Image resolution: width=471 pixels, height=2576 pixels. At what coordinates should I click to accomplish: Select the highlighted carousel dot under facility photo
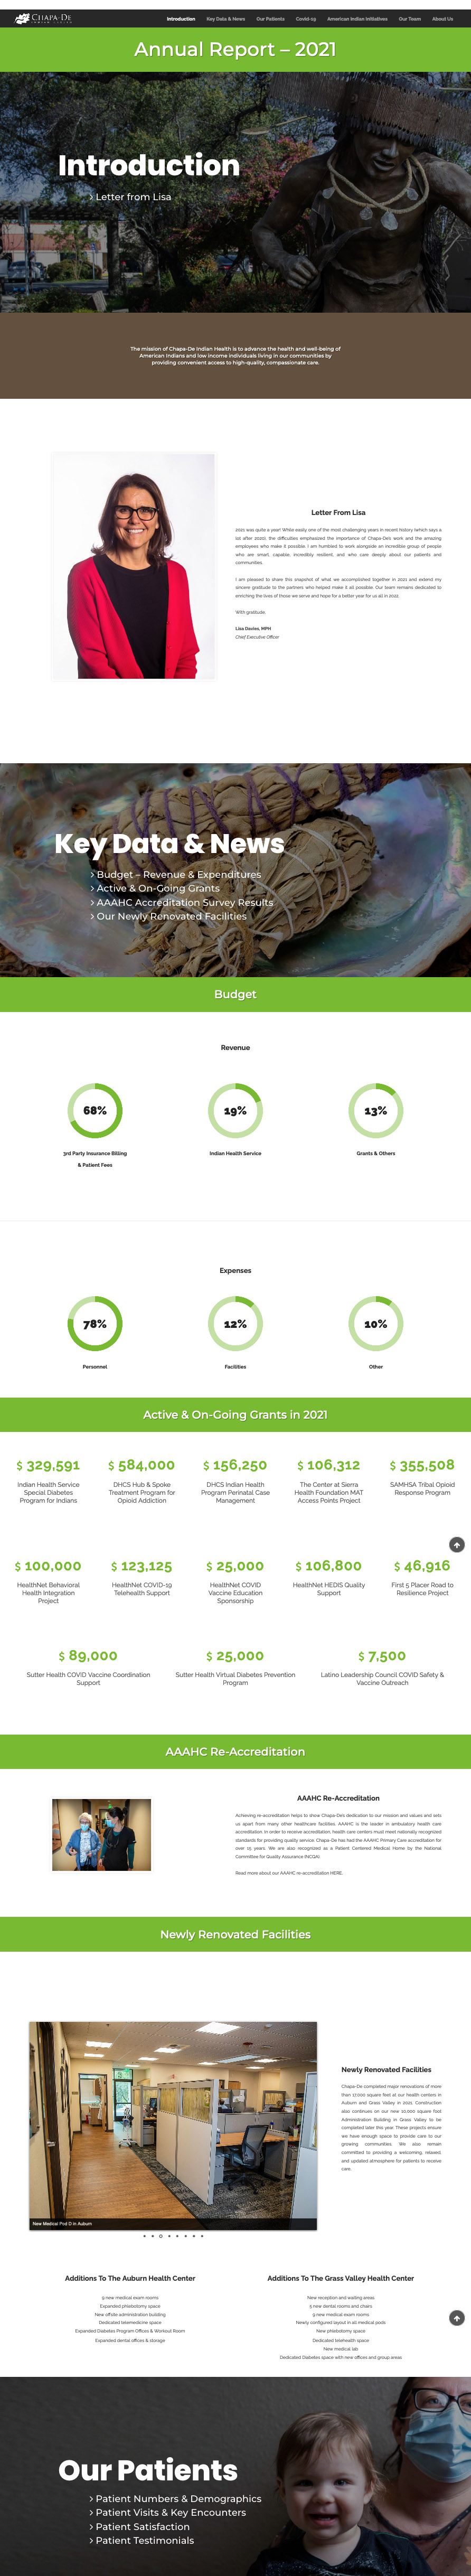[x=160, y=2236]
